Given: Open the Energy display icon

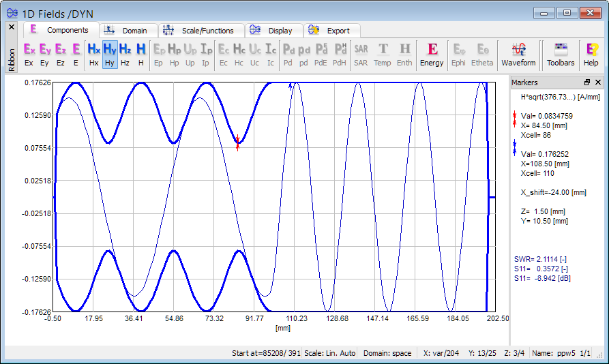Looking at the screenshot, I should pyautogui.click(x=432, y=54).
